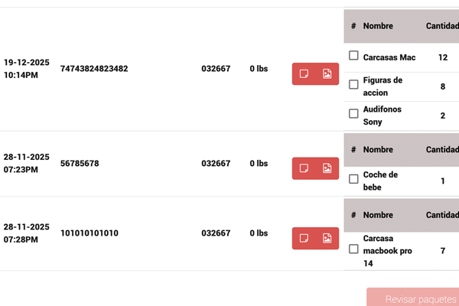Image resolution: width=459 pixels, height=306 pixels.
Task: Click the Nombre header above Carcasas Mac
Action: point(378,26)
